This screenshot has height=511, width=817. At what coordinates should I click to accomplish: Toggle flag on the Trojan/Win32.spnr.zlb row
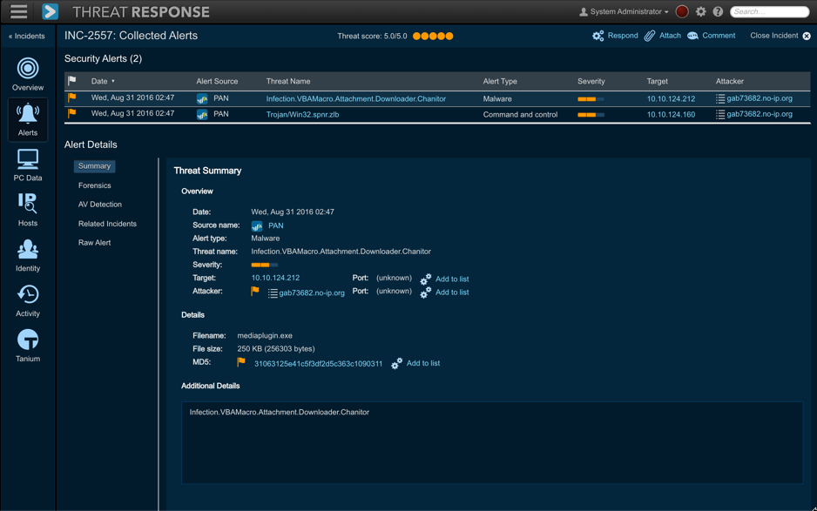click(x=72, y=114)
